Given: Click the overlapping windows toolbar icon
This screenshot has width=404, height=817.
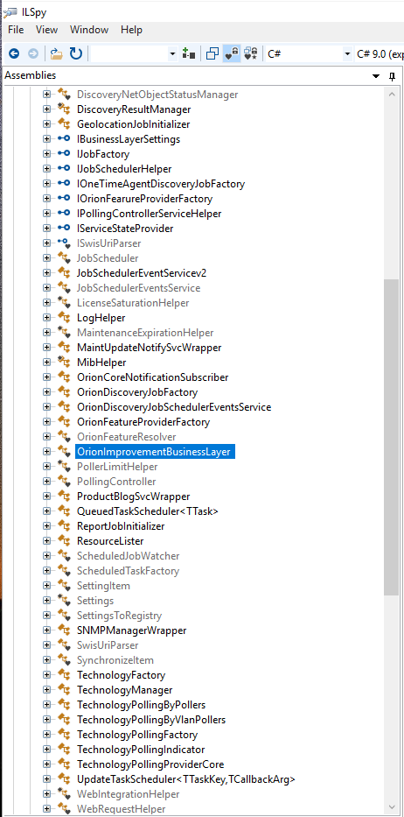Looking at the screenshot, I should coord(212,53).
